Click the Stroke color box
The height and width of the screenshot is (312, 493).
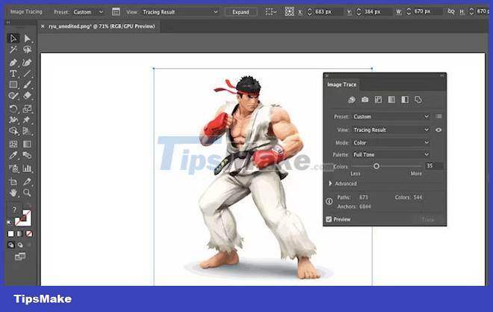pyautogui.click(x=24, y=218)
